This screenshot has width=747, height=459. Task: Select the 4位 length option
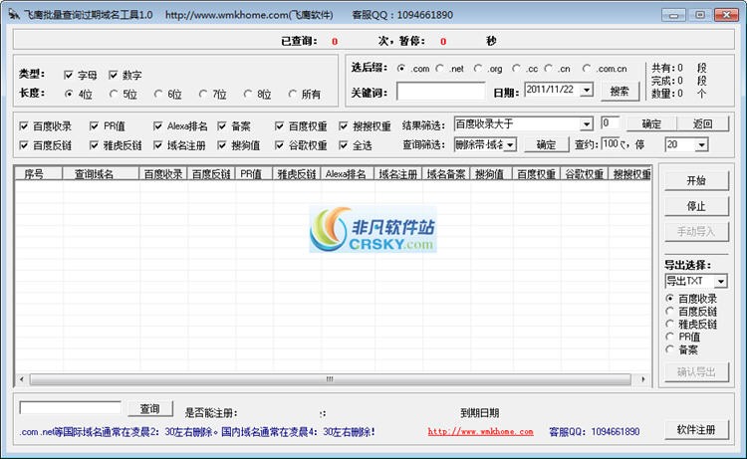pyautogui.click(x=69, y=95)
